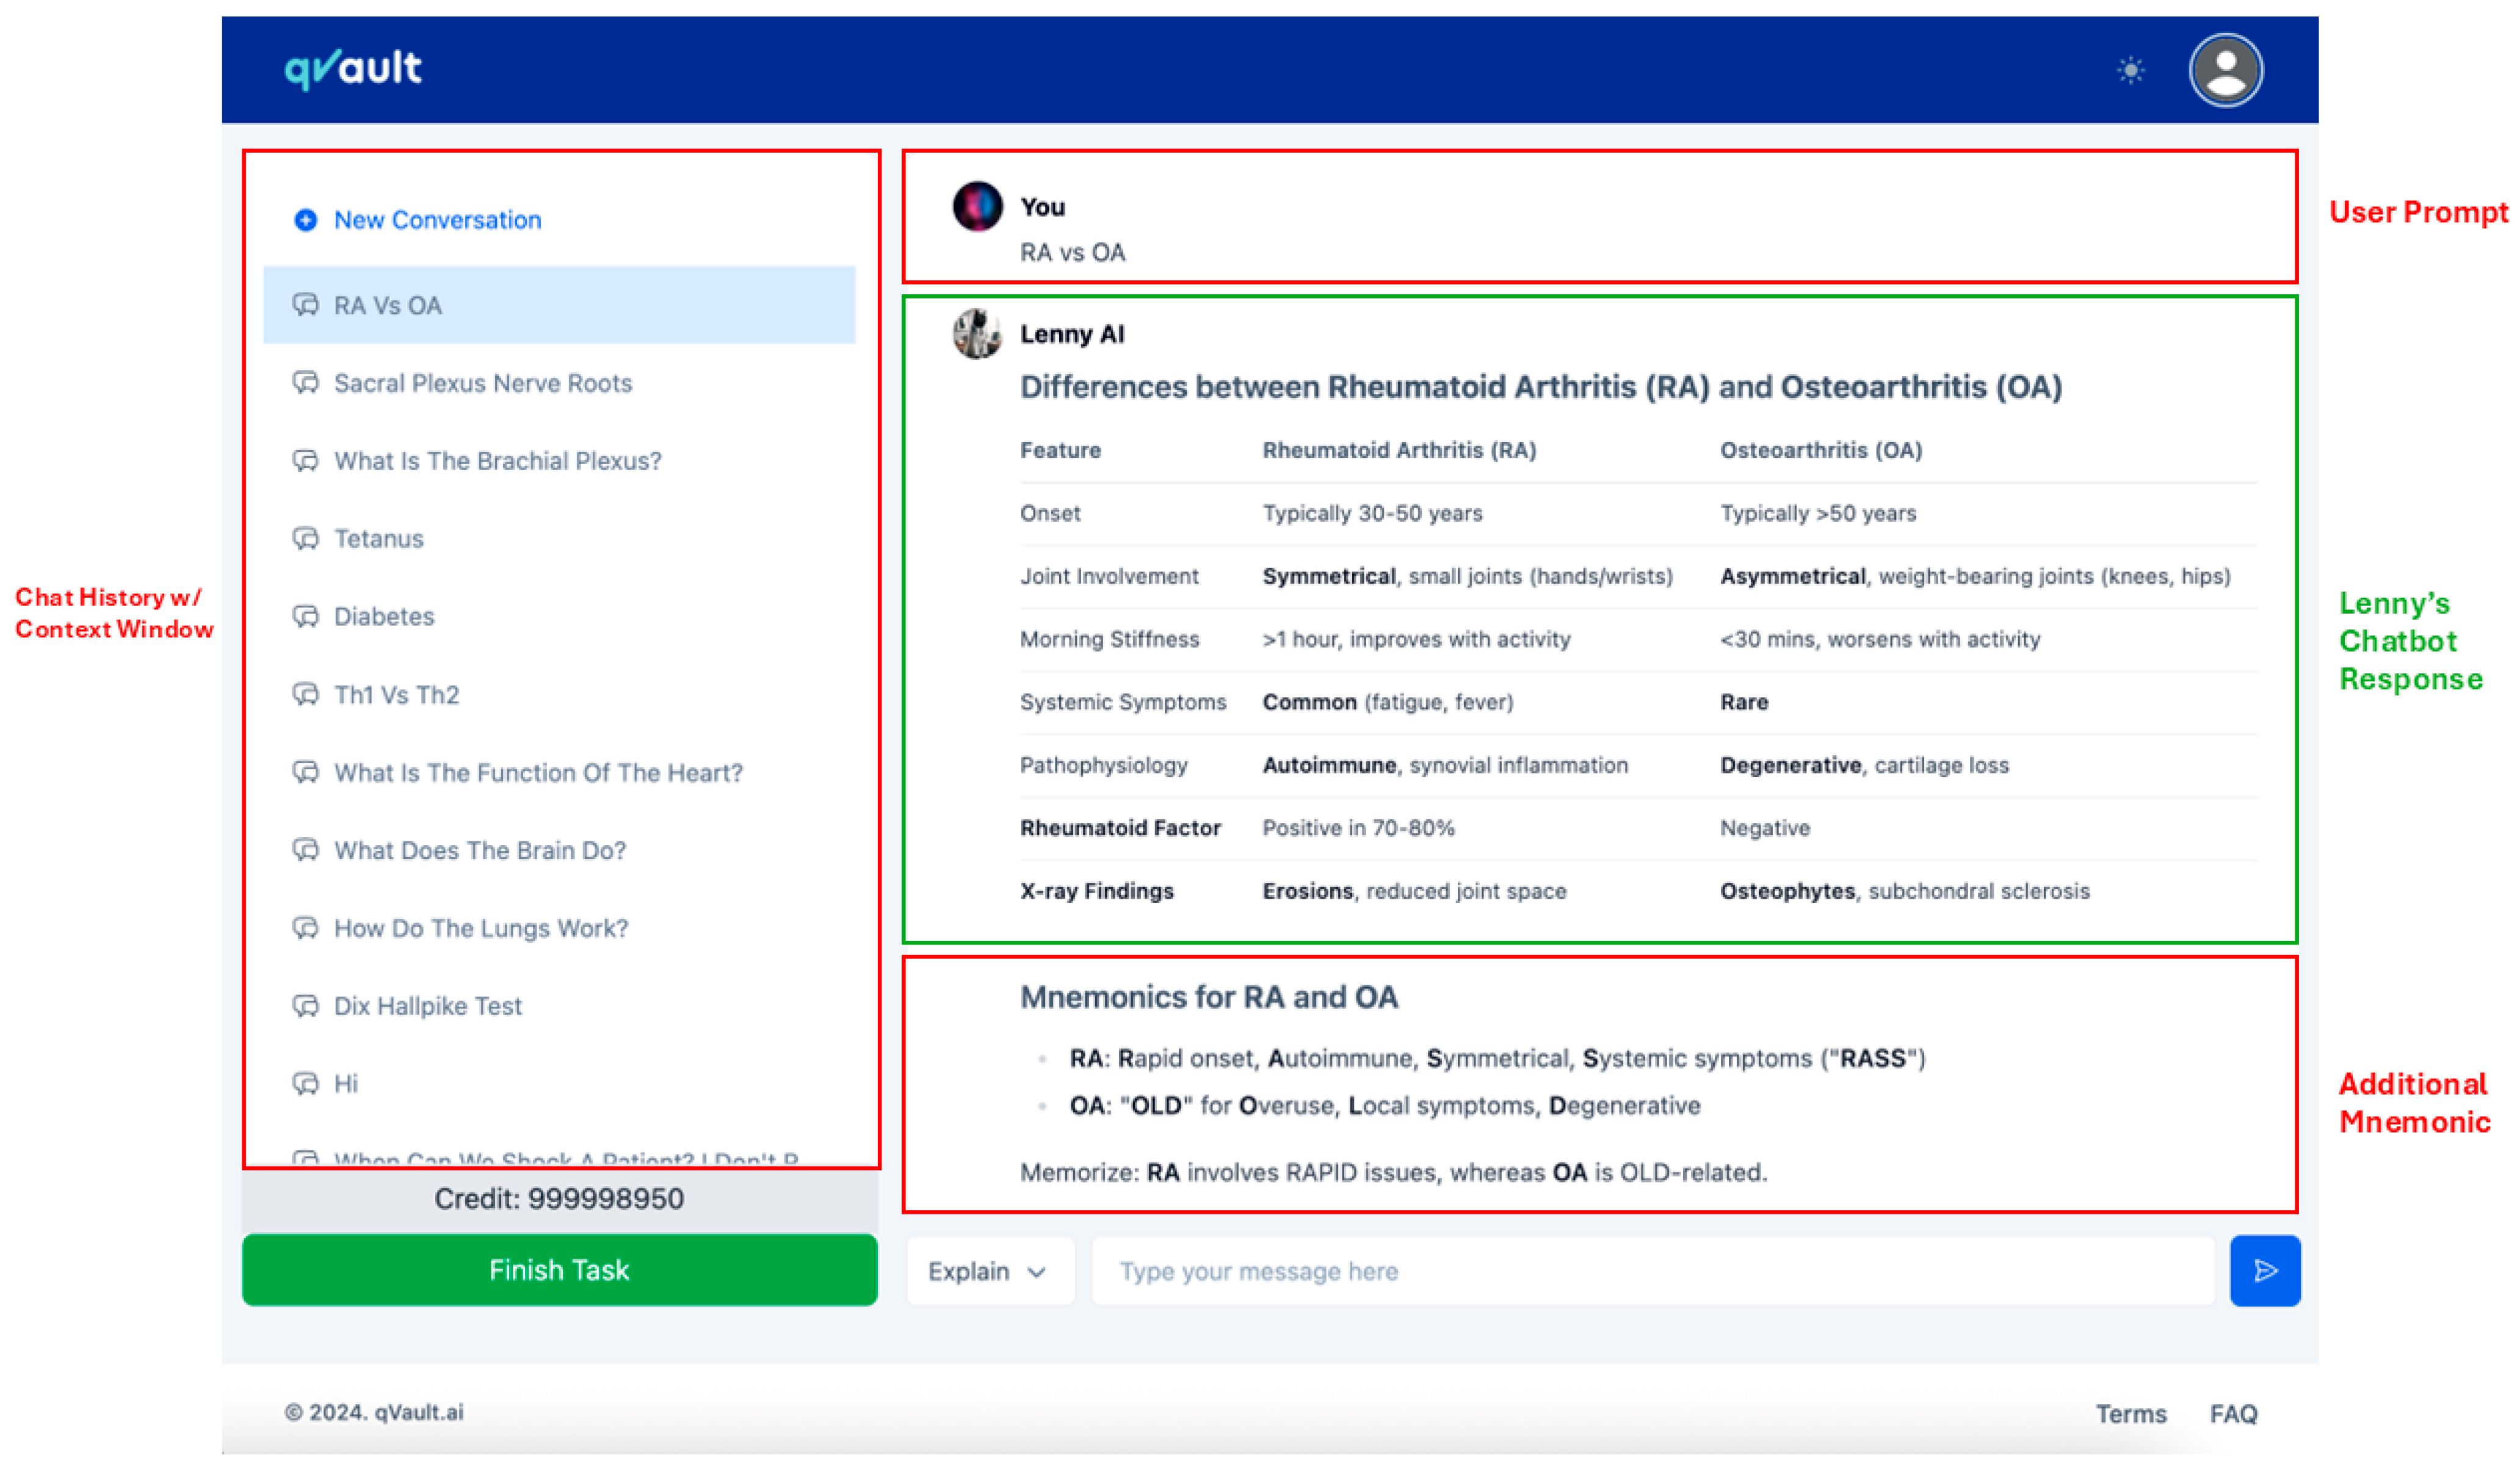Click the blue send message arrow
Screen dimensions: 2520x1472
2265,1270
